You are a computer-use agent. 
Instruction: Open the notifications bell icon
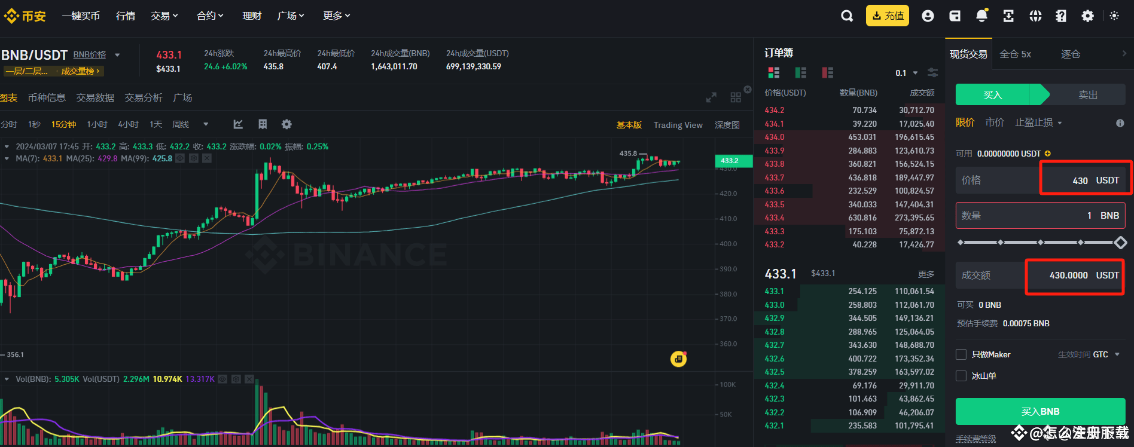click(981, 16)
